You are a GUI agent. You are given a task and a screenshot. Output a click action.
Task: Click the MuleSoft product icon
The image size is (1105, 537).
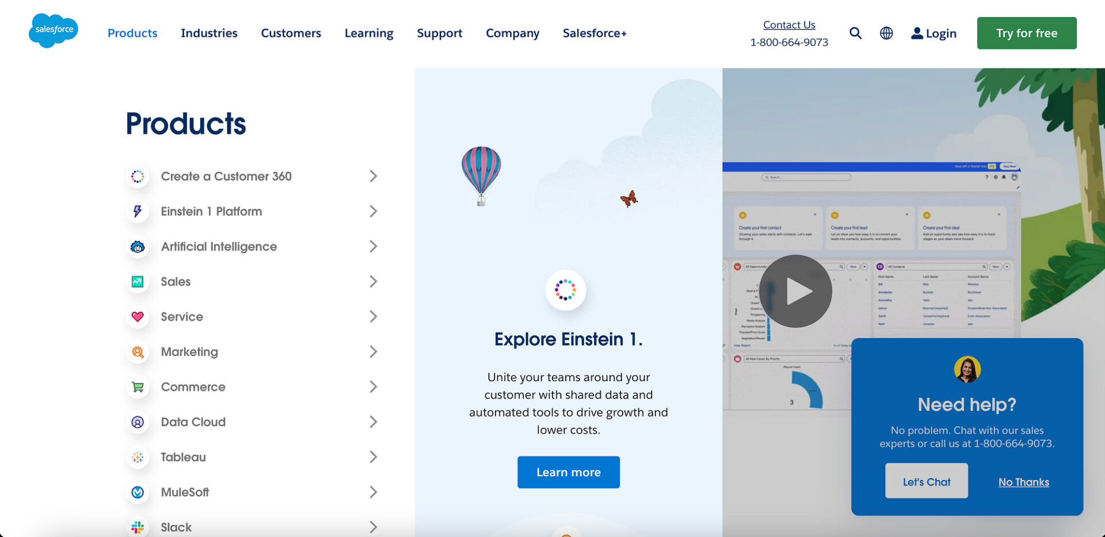138,492
